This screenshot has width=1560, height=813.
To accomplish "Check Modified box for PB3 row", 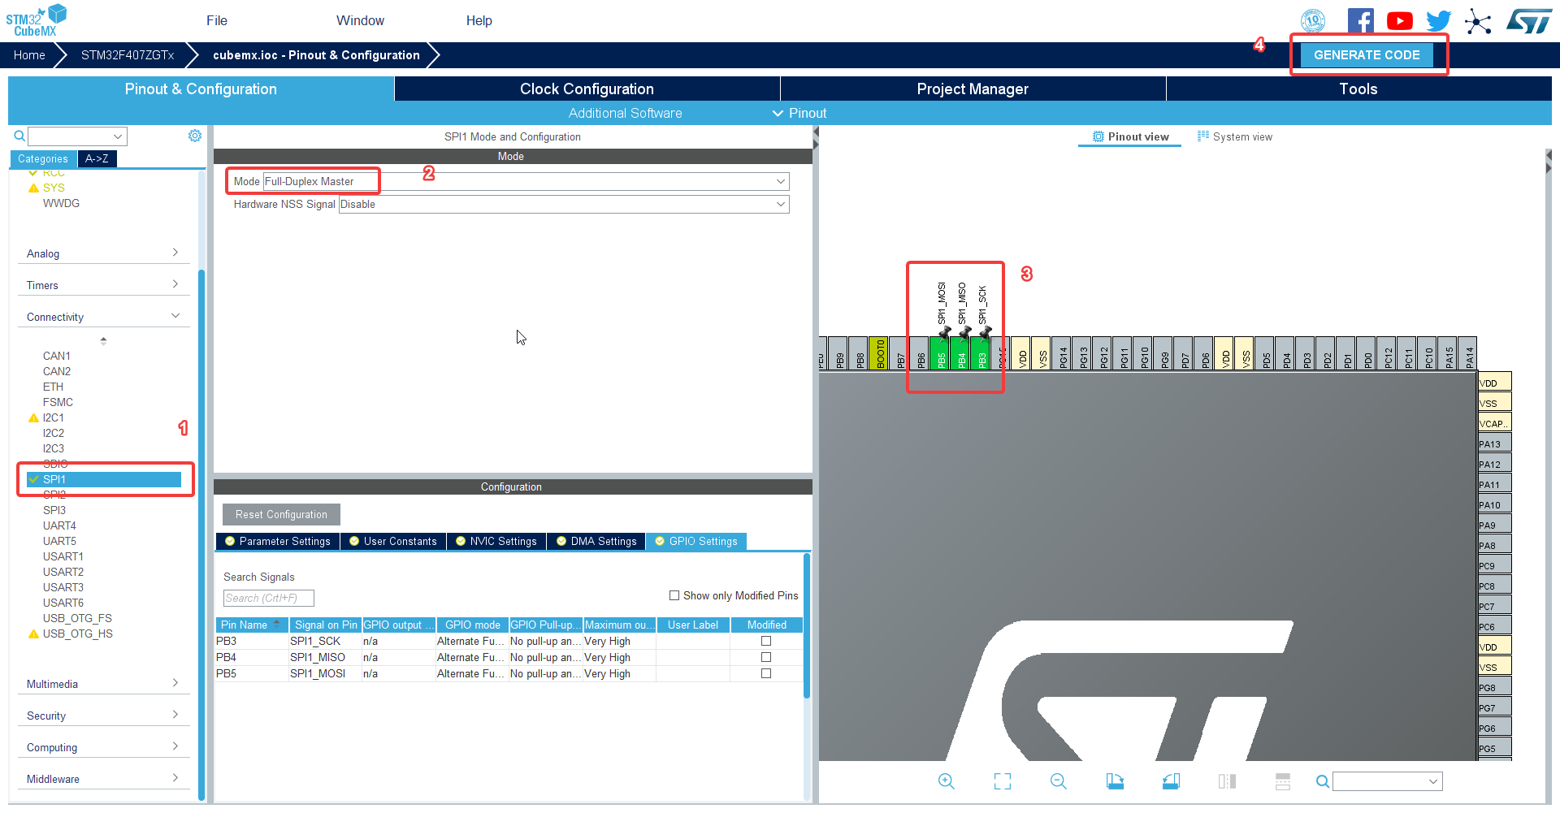I will [766, 641].
